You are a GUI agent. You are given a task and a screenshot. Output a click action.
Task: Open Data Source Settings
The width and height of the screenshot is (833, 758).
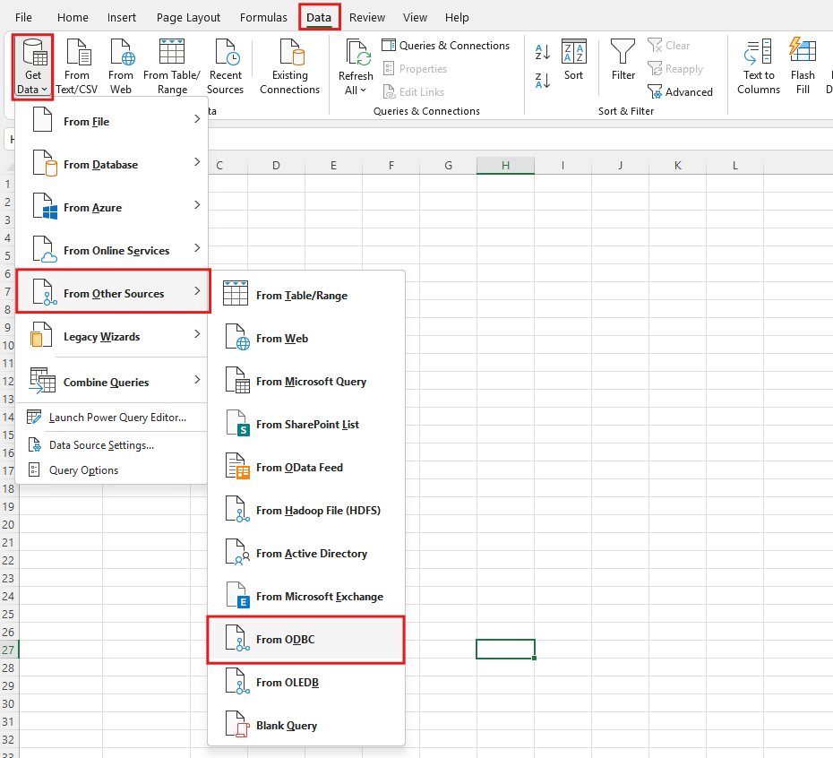112,445
